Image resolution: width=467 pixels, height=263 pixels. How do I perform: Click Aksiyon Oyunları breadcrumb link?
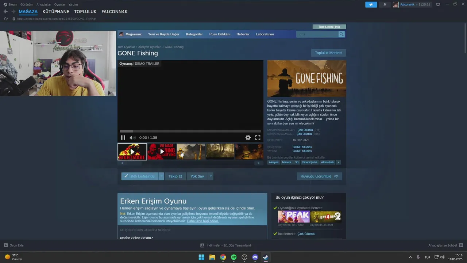click(150, 47)
